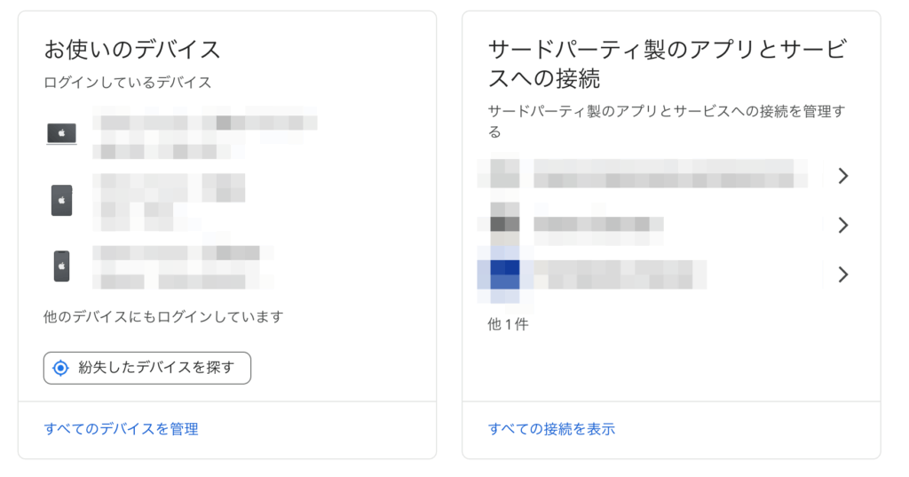Viewport: 909px width, 477px height.
Task: Open the すべてのデバイスを管理 link
Action: tap(121, 429)
